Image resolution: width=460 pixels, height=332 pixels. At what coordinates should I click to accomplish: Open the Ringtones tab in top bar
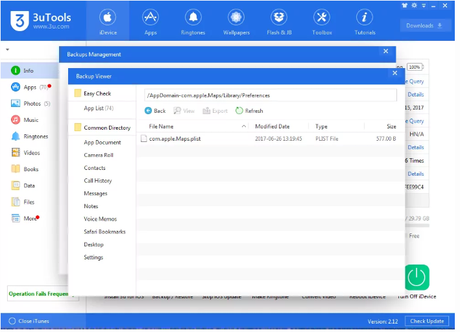click(193, 22)
